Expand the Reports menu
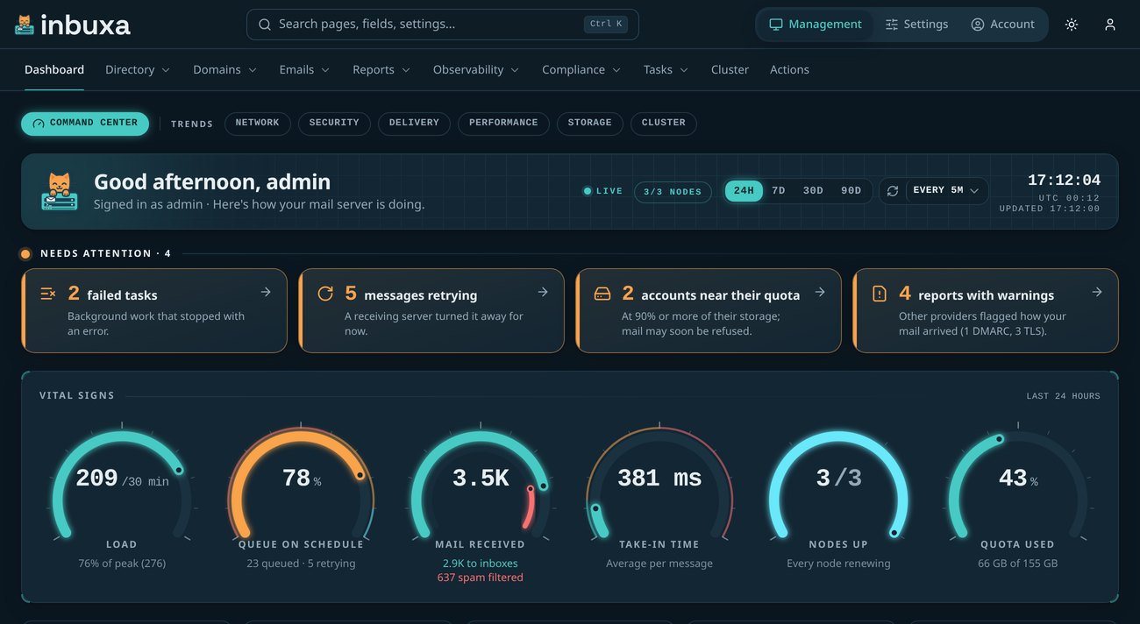 tap(381, 70)
